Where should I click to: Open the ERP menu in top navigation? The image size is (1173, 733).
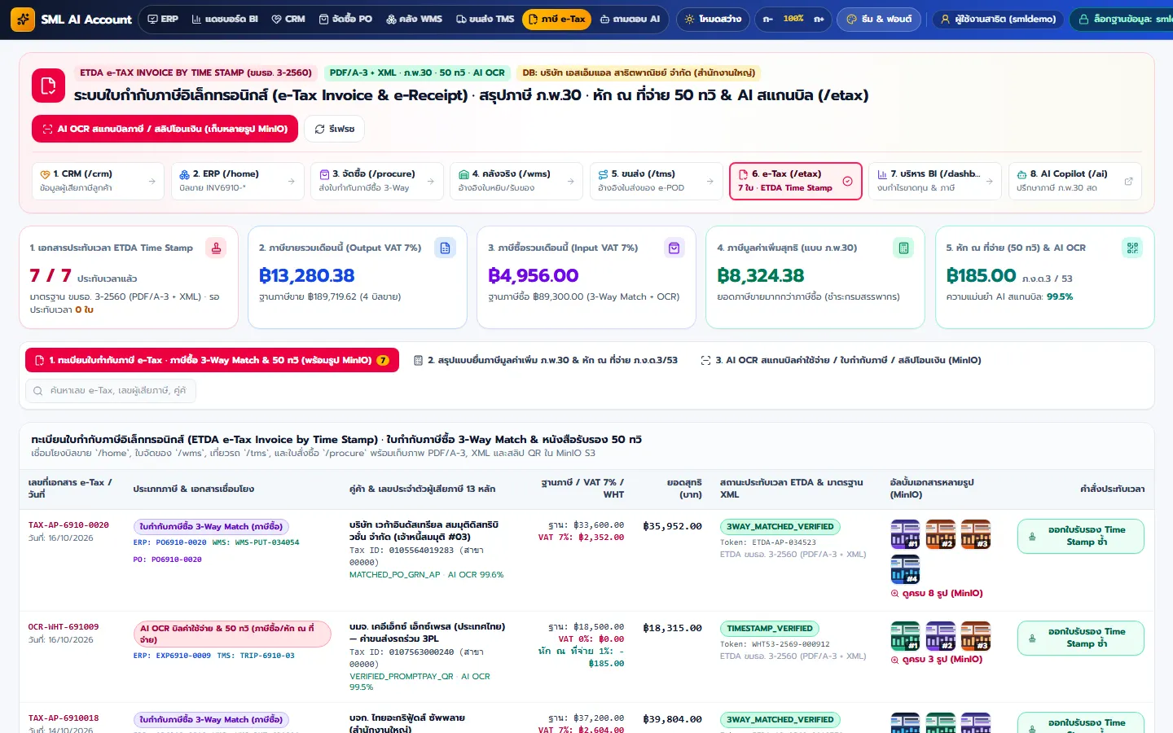click(x=162, y=19)
